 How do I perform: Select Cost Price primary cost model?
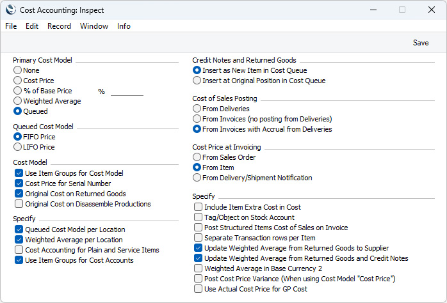tap(18, 81)
